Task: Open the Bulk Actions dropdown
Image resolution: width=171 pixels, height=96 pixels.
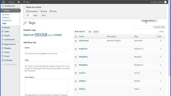Action: [83, 31]
